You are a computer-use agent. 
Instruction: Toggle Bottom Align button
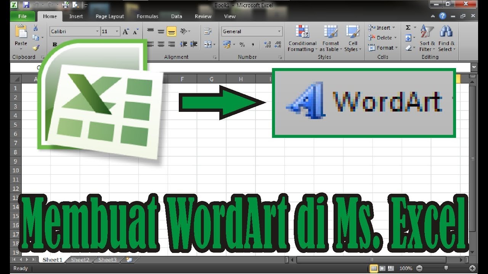point(172,32)
